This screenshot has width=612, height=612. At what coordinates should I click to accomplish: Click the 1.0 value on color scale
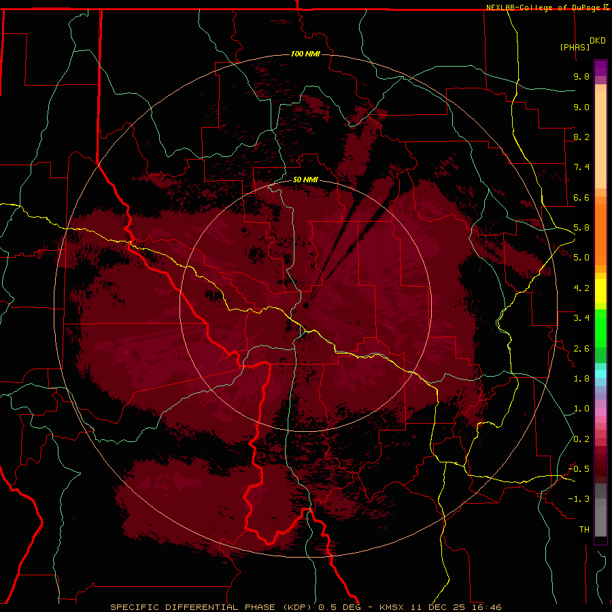coord(581,409)
